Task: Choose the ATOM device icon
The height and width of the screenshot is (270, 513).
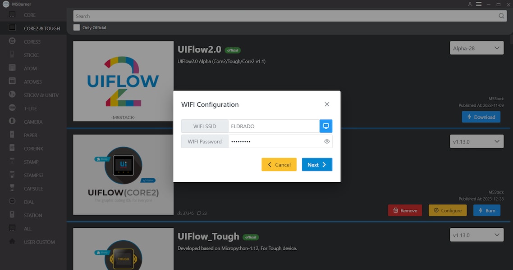Action: [12, 68]
